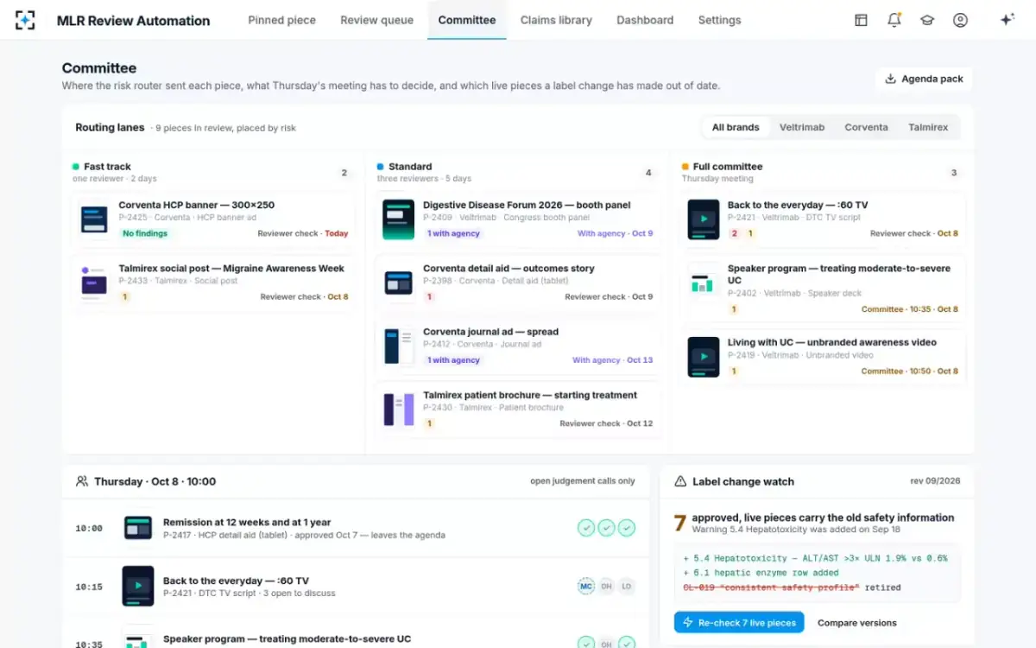Click Fast track lane count 2

pyautogui.click(x=344, y=173)
